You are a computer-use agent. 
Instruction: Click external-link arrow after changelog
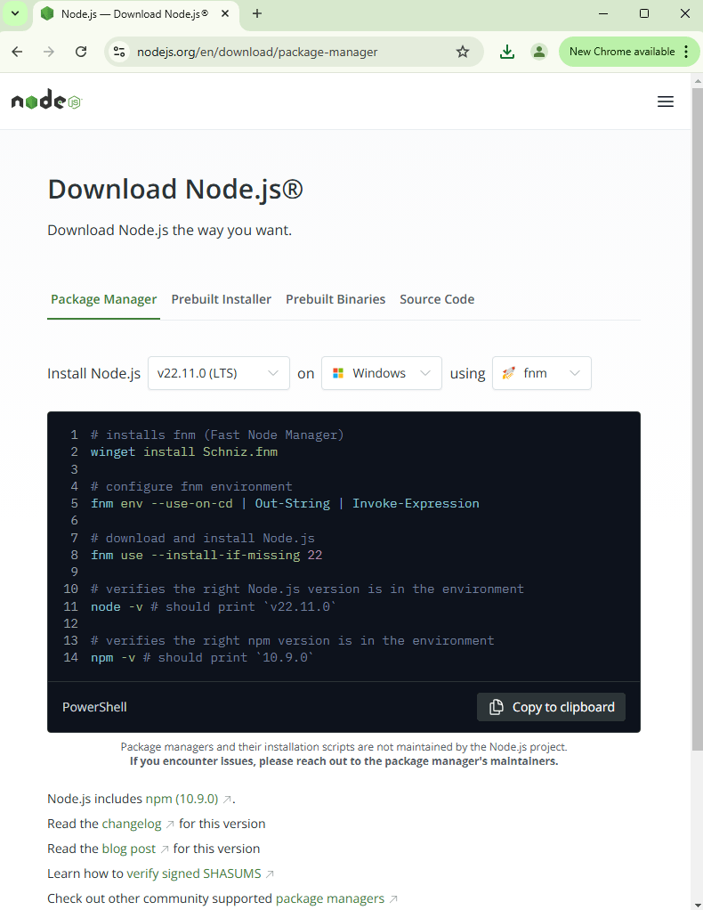(170, 825)
